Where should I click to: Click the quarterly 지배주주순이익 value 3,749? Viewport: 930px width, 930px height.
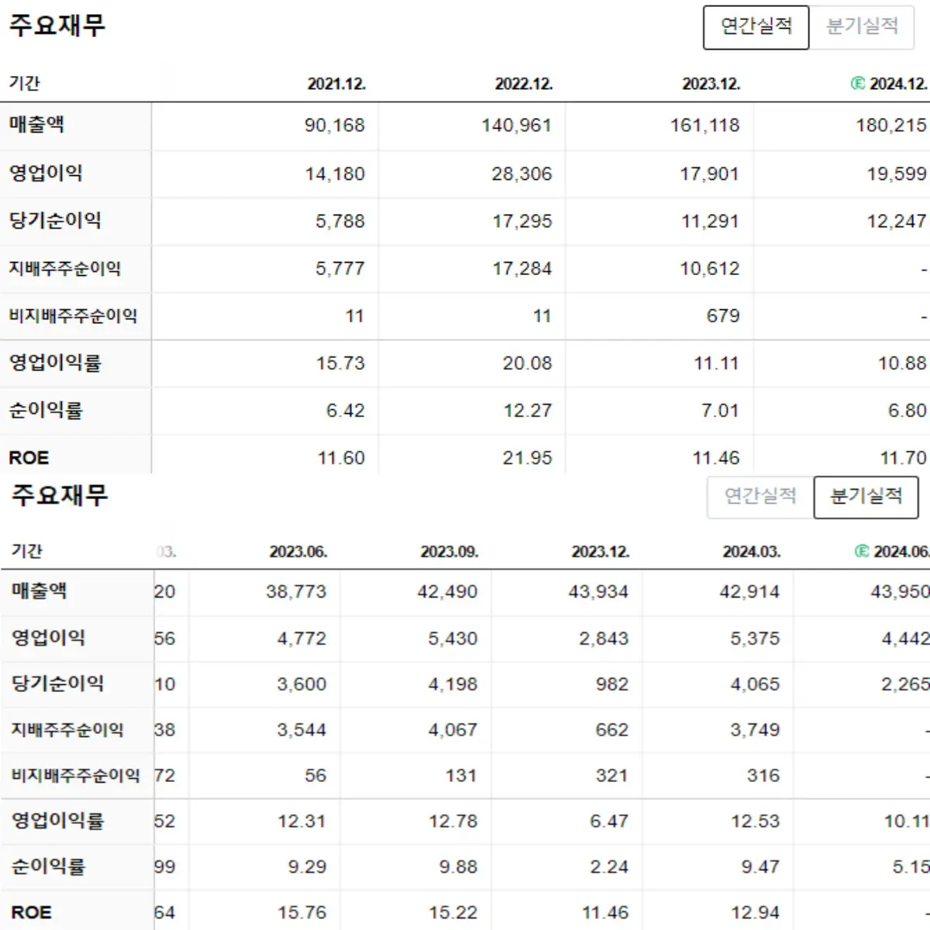click(x=755, y=730)
